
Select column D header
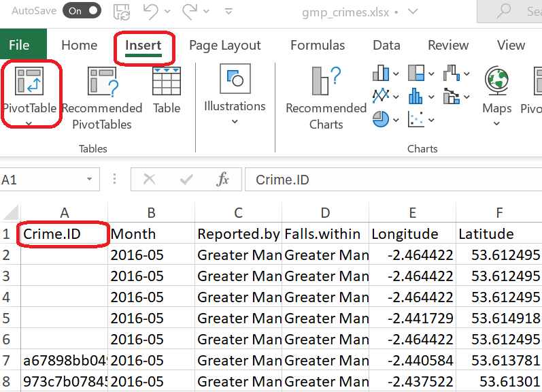coord(325,213)
